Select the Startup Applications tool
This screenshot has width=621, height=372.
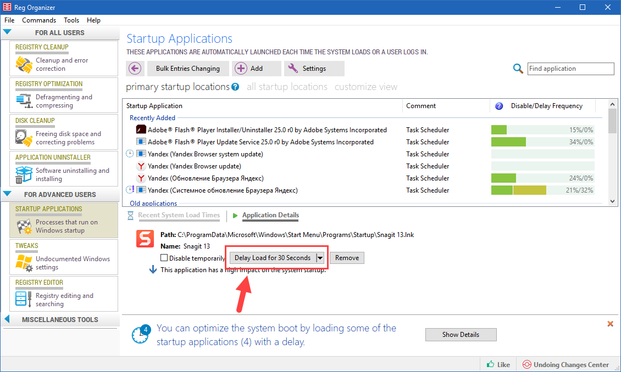pyautogui.click(x=62, y=221)
